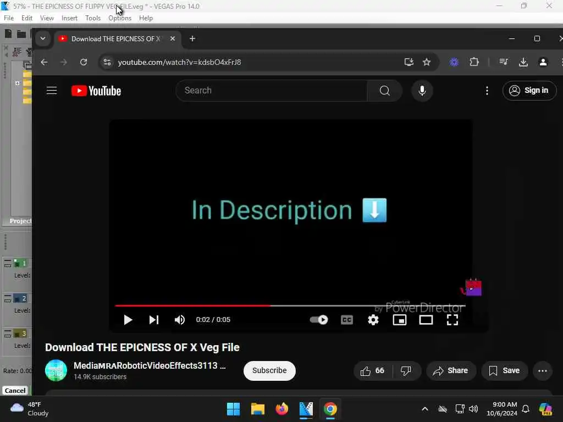This screenshot has width=563, height=422.
Task: Click the Share button
Action: point(451,371)
